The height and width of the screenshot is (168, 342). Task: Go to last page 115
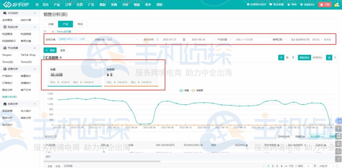click(x=291, y=166)
